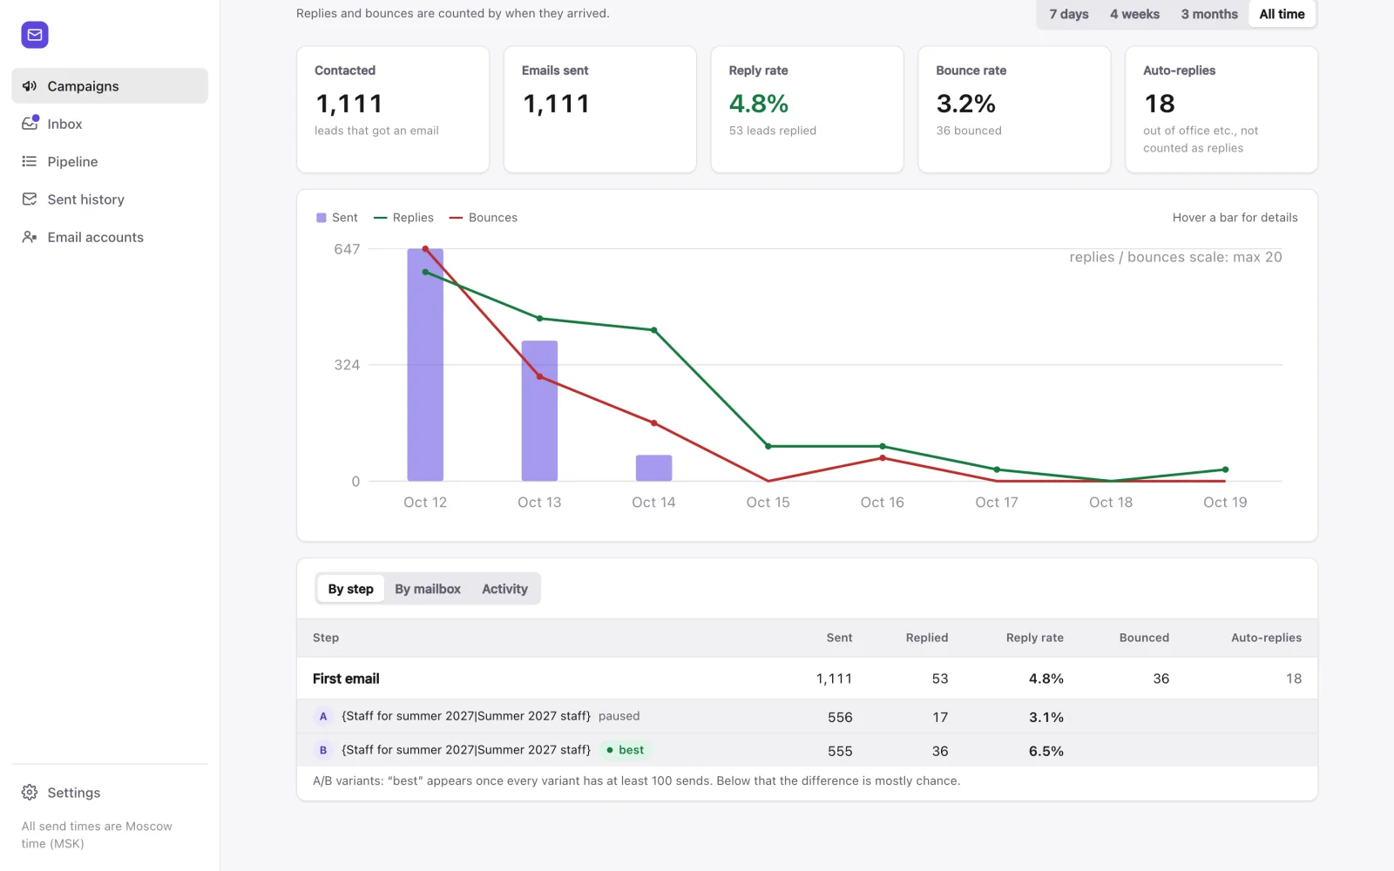Screen dimensions: 1394x871
Task: Click the Settings gear icon
Action: point(30,793)
